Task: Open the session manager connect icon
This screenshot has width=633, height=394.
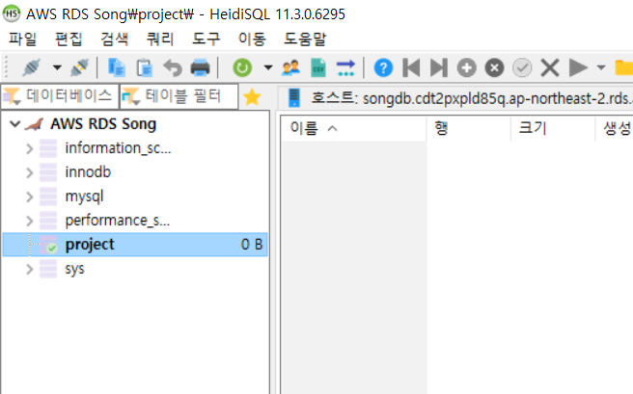Action: (x=32, y=67)
